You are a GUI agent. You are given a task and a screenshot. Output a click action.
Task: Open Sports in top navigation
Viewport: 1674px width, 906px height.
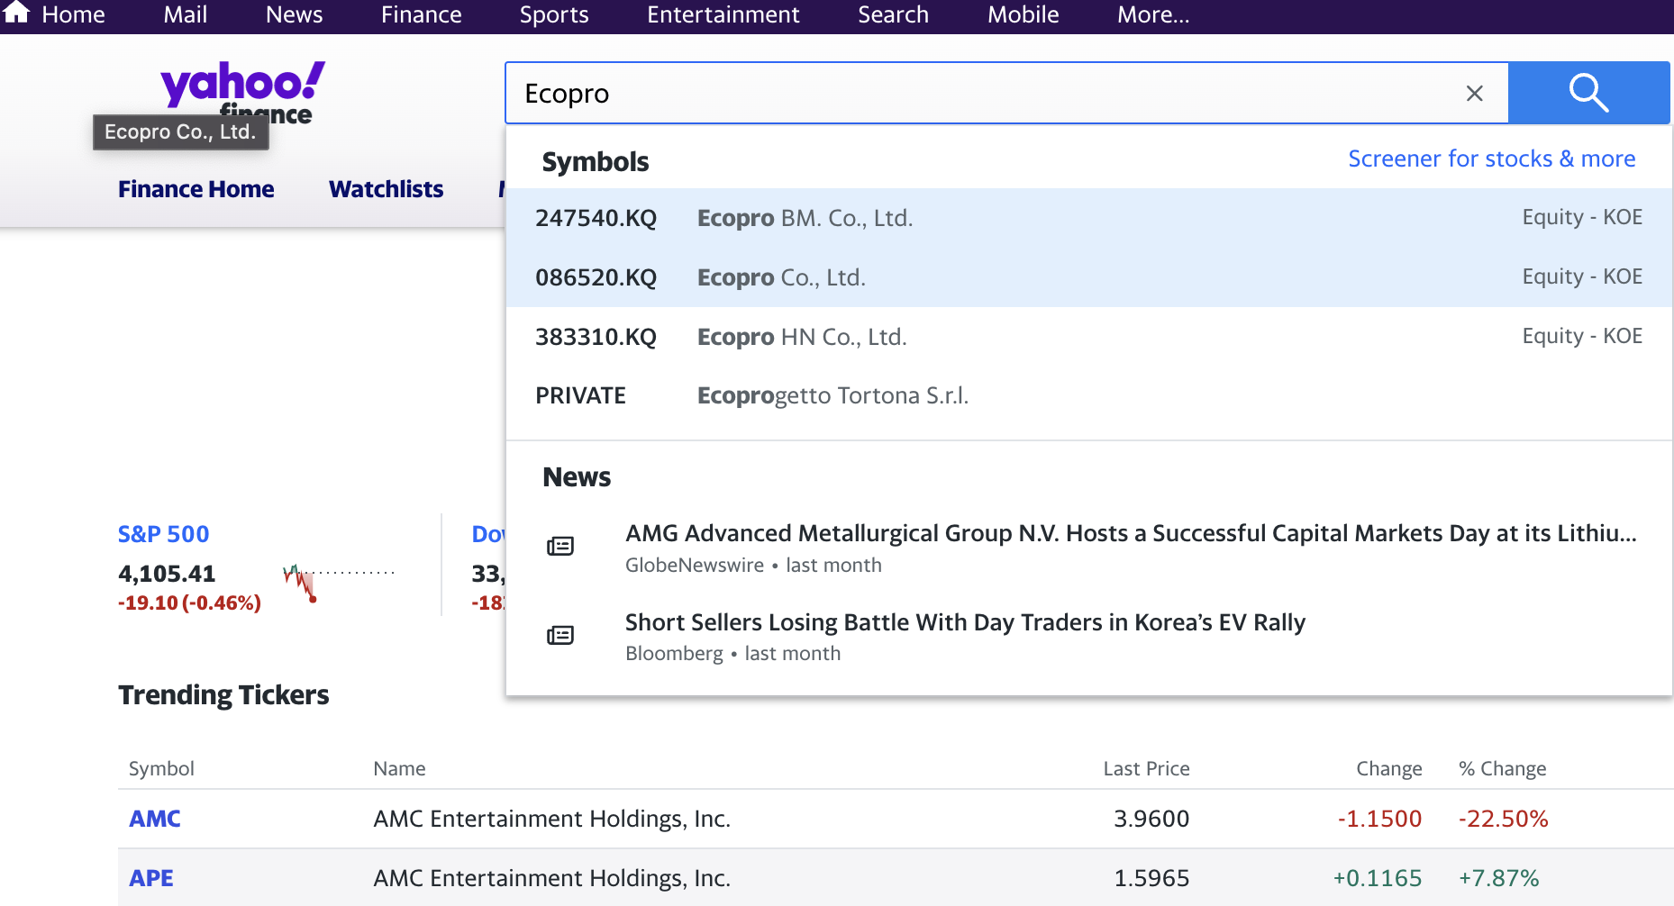click(554, 15)
